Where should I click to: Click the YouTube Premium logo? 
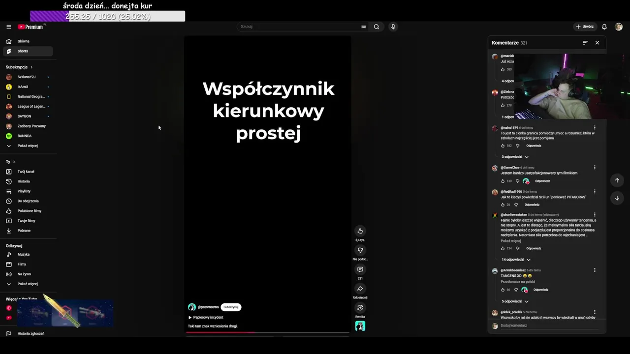(31, 27)
